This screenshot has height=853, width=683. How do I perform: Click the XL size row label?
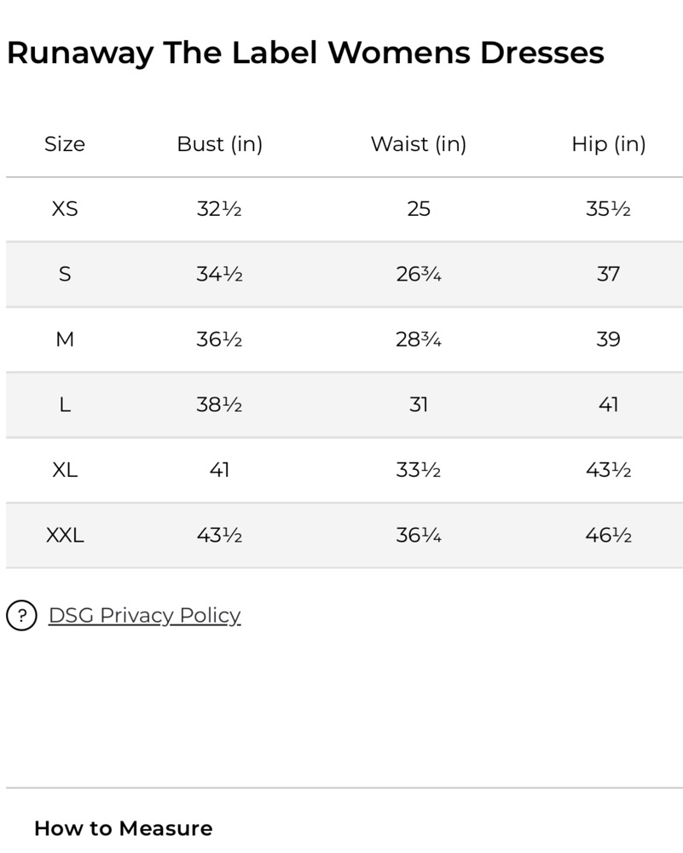click(x=65, y=470)
